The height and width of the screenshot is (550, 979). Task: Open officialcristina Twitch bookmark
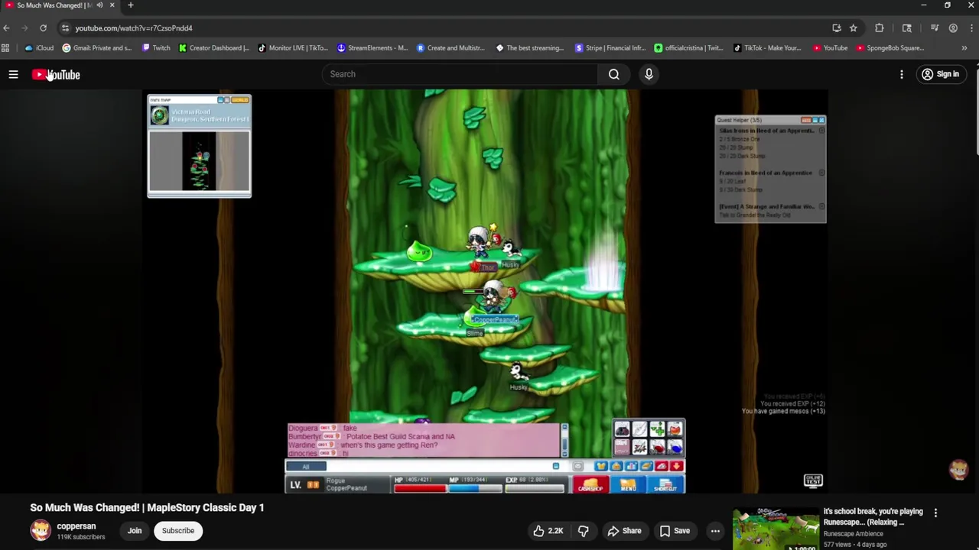pyautogui.click(x=689, y=48)
